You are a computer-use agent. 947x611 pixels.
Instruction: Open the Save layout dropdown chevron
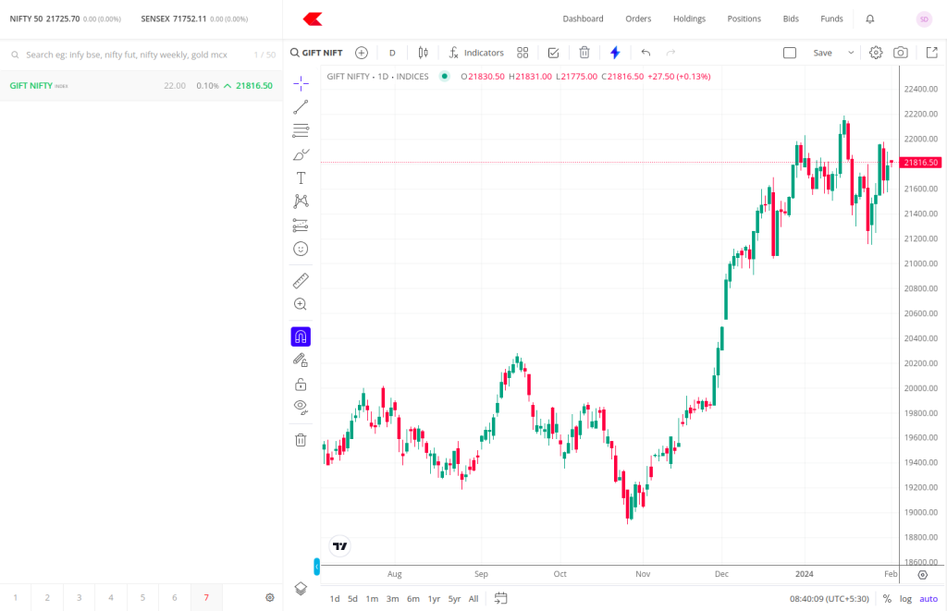[850, 53]
